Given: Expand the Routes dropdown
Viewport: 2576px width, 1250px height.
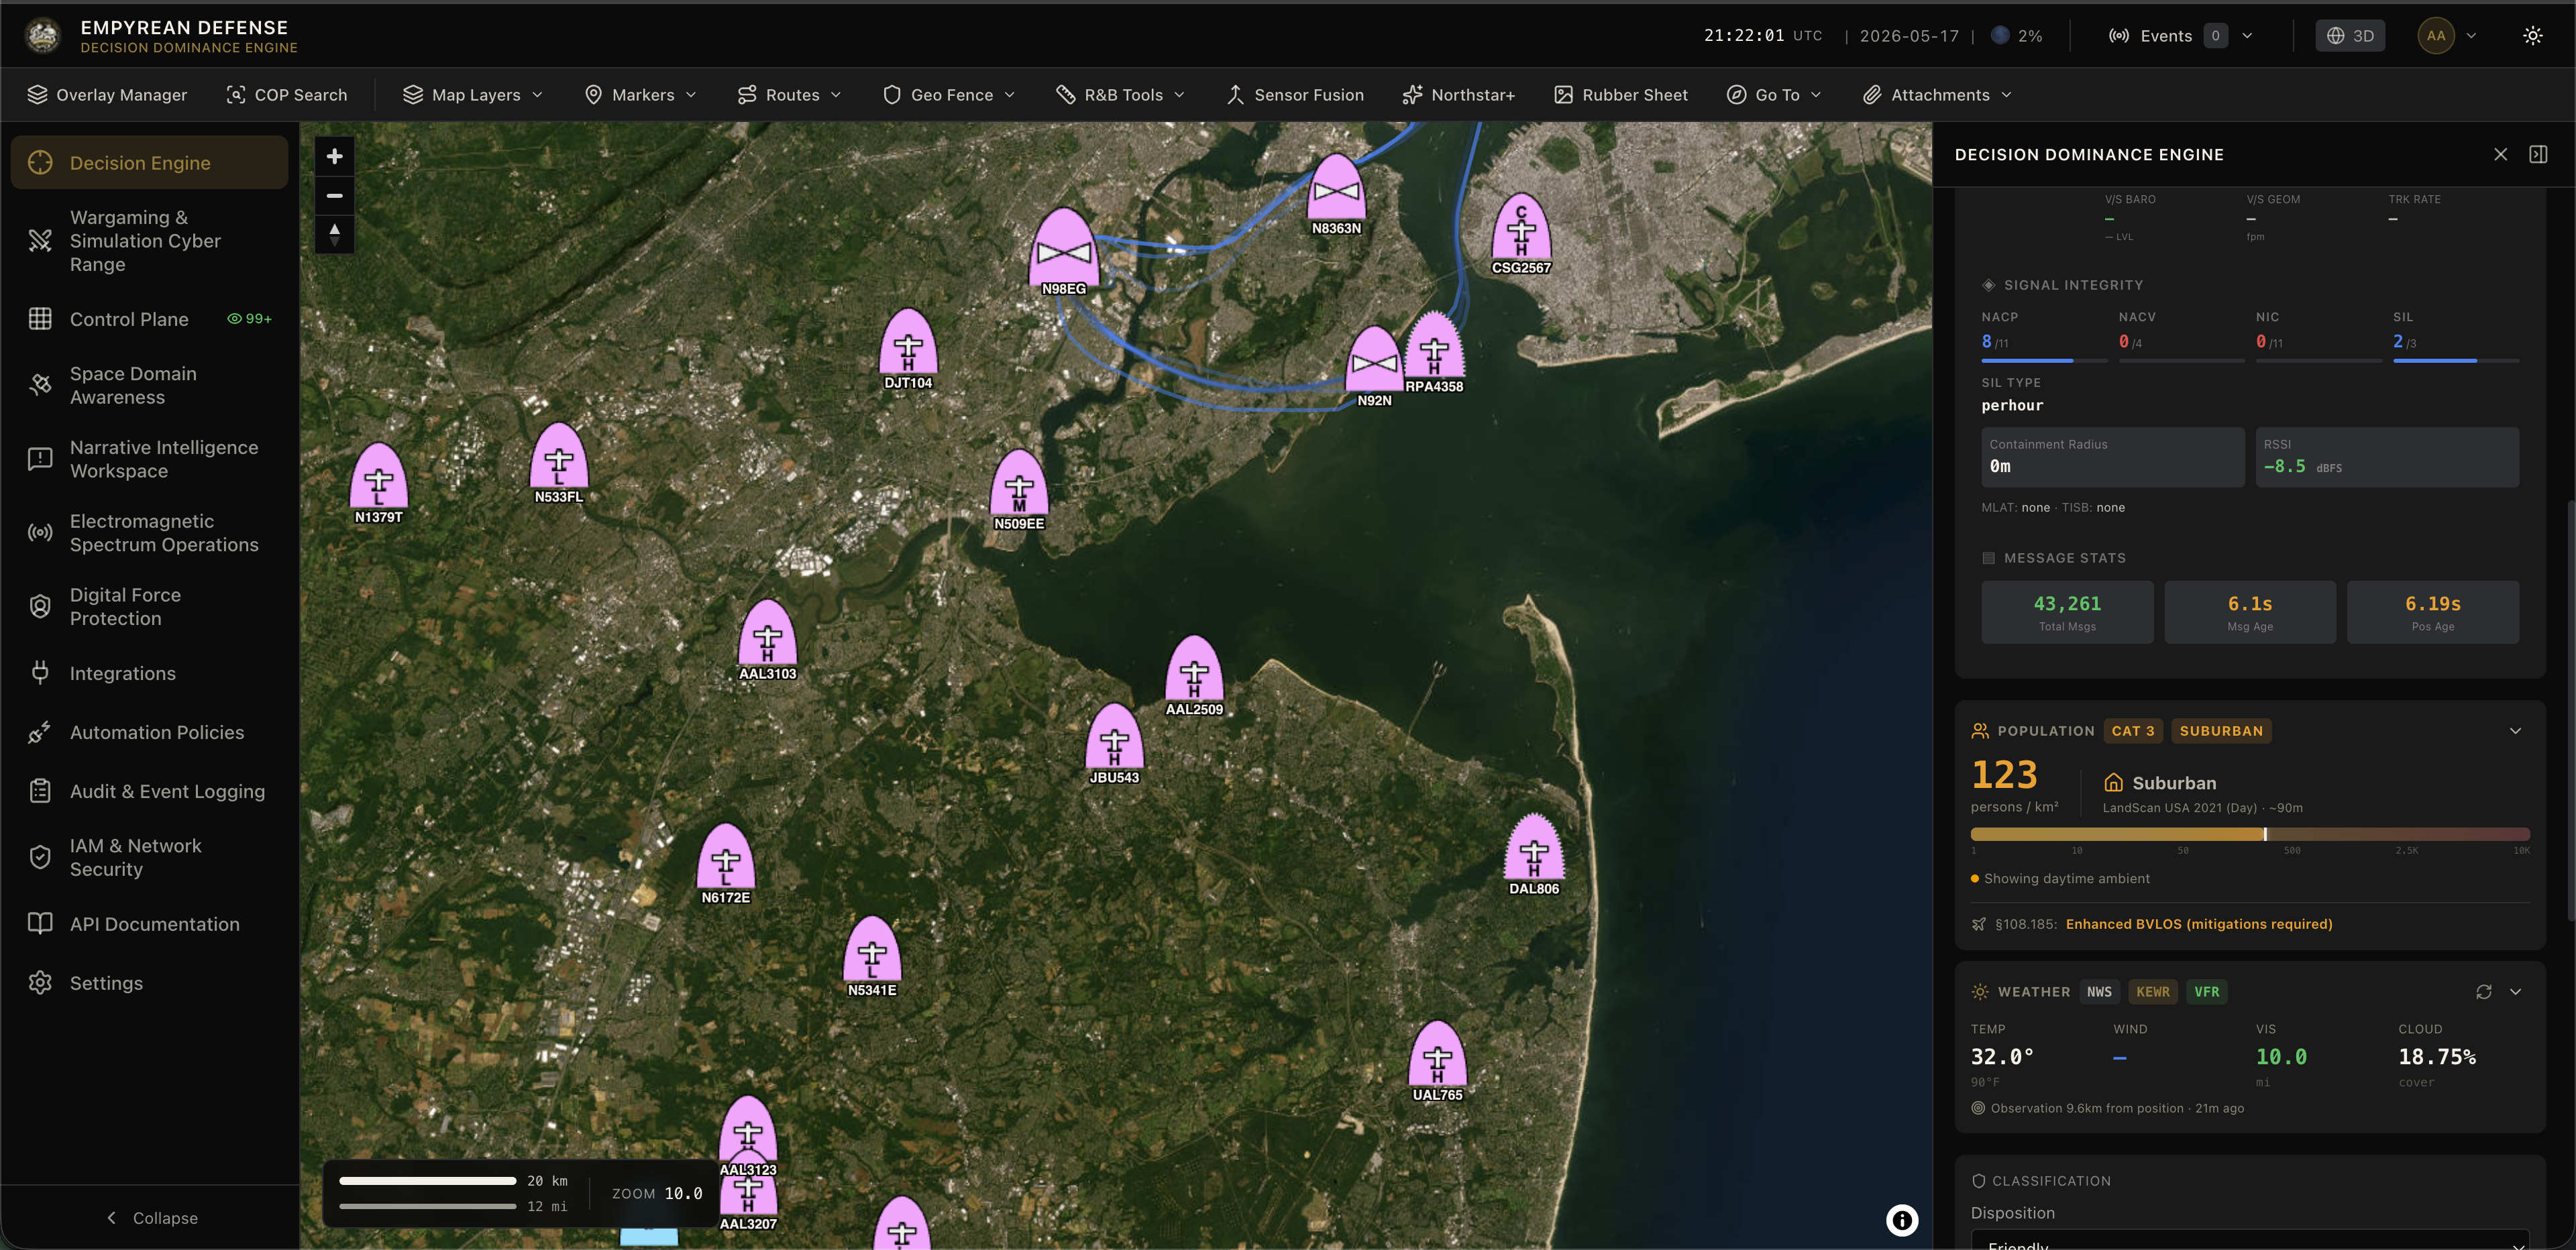Looking at the screenshot, I should click(789, 95).
